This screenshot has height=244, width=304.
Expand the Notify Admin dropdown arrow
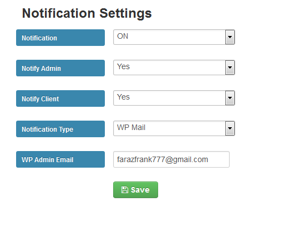click(230, 68)
